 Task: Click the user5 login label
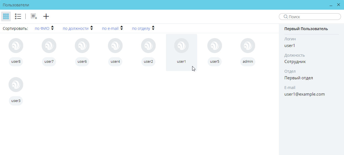pyautogui.click(x=215, y=62)
